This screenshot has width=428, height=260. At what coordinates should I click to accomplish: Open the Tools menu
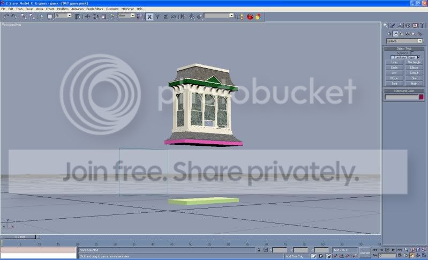click(19, 9)
